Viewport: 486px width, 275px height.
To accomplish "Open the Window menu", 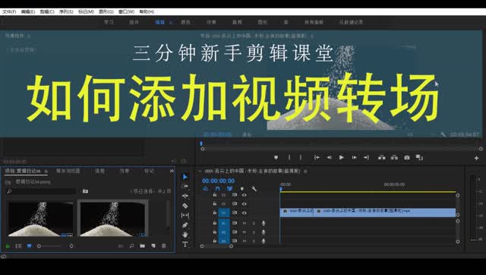I will pos(127,11).
